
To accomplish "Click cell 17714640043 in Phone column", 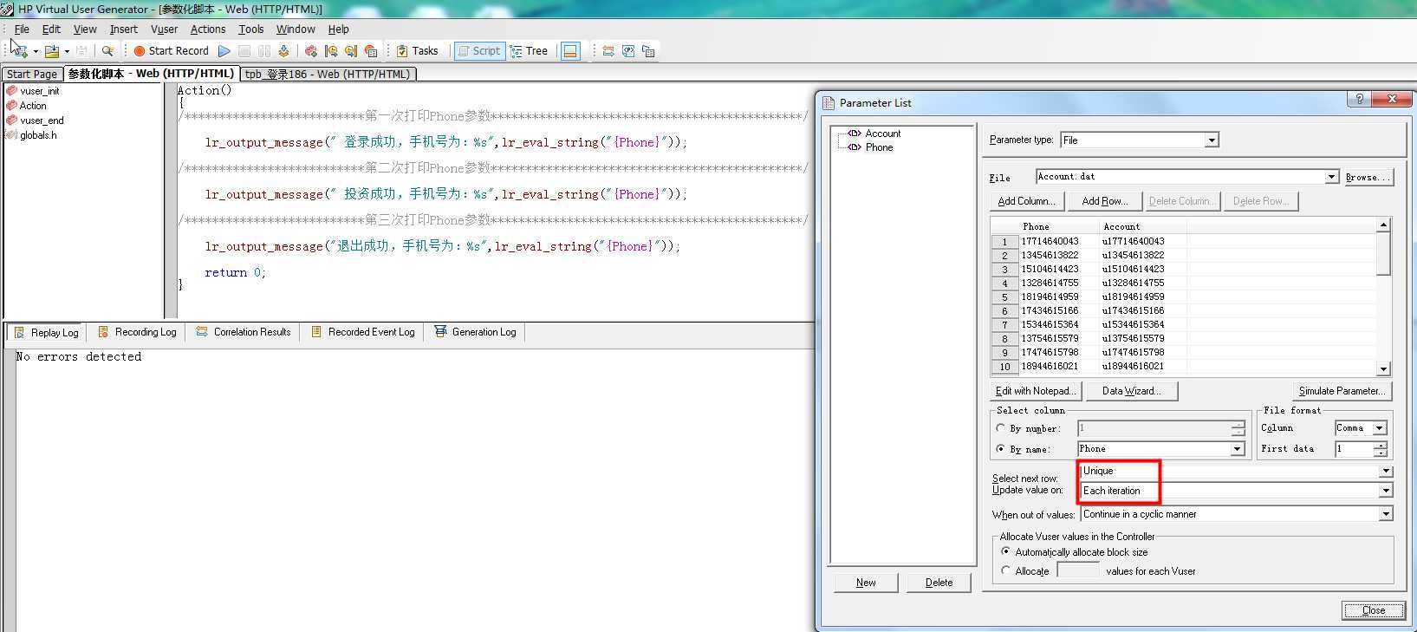I will (x=1050, y=242).
